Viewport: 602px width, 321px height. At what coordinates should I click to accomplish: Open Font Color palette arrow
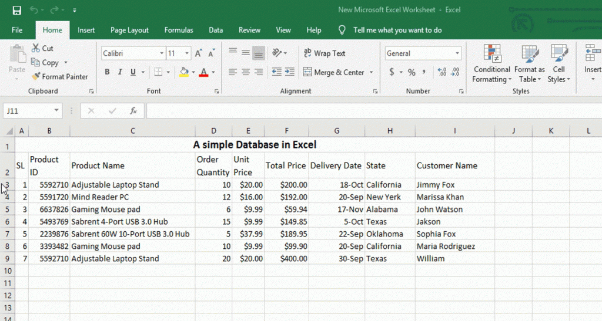[213, 72]
